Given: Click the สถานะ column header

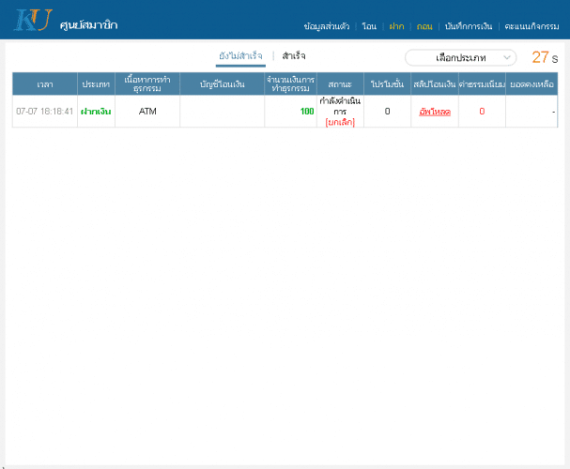Looking at the screenshot, I should coord(340,84).
